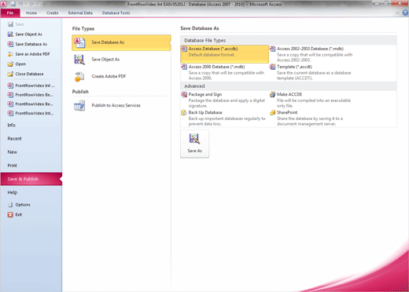The image size is (409, 292).
Task: Select Make ACCDE option
Action: 312,100
